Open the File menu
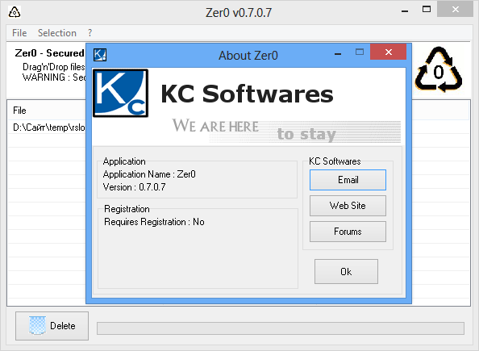 pyautogui.click(x=19, y=33)
